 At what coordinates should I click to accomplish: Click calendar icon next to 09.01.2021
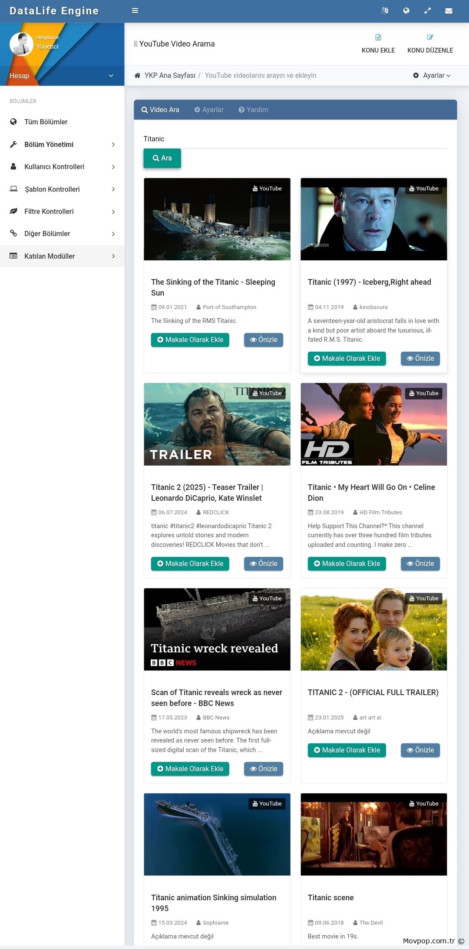pos(154,307)
